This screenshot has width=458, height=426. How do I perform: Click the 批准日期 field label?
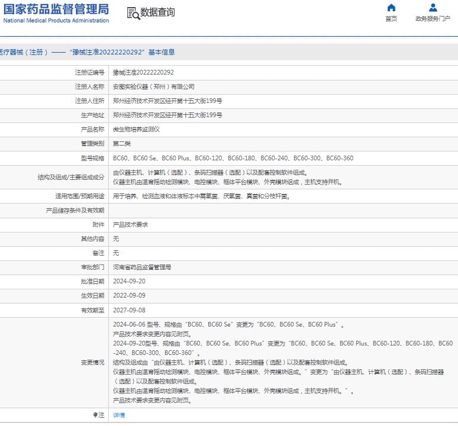point(92,282)
